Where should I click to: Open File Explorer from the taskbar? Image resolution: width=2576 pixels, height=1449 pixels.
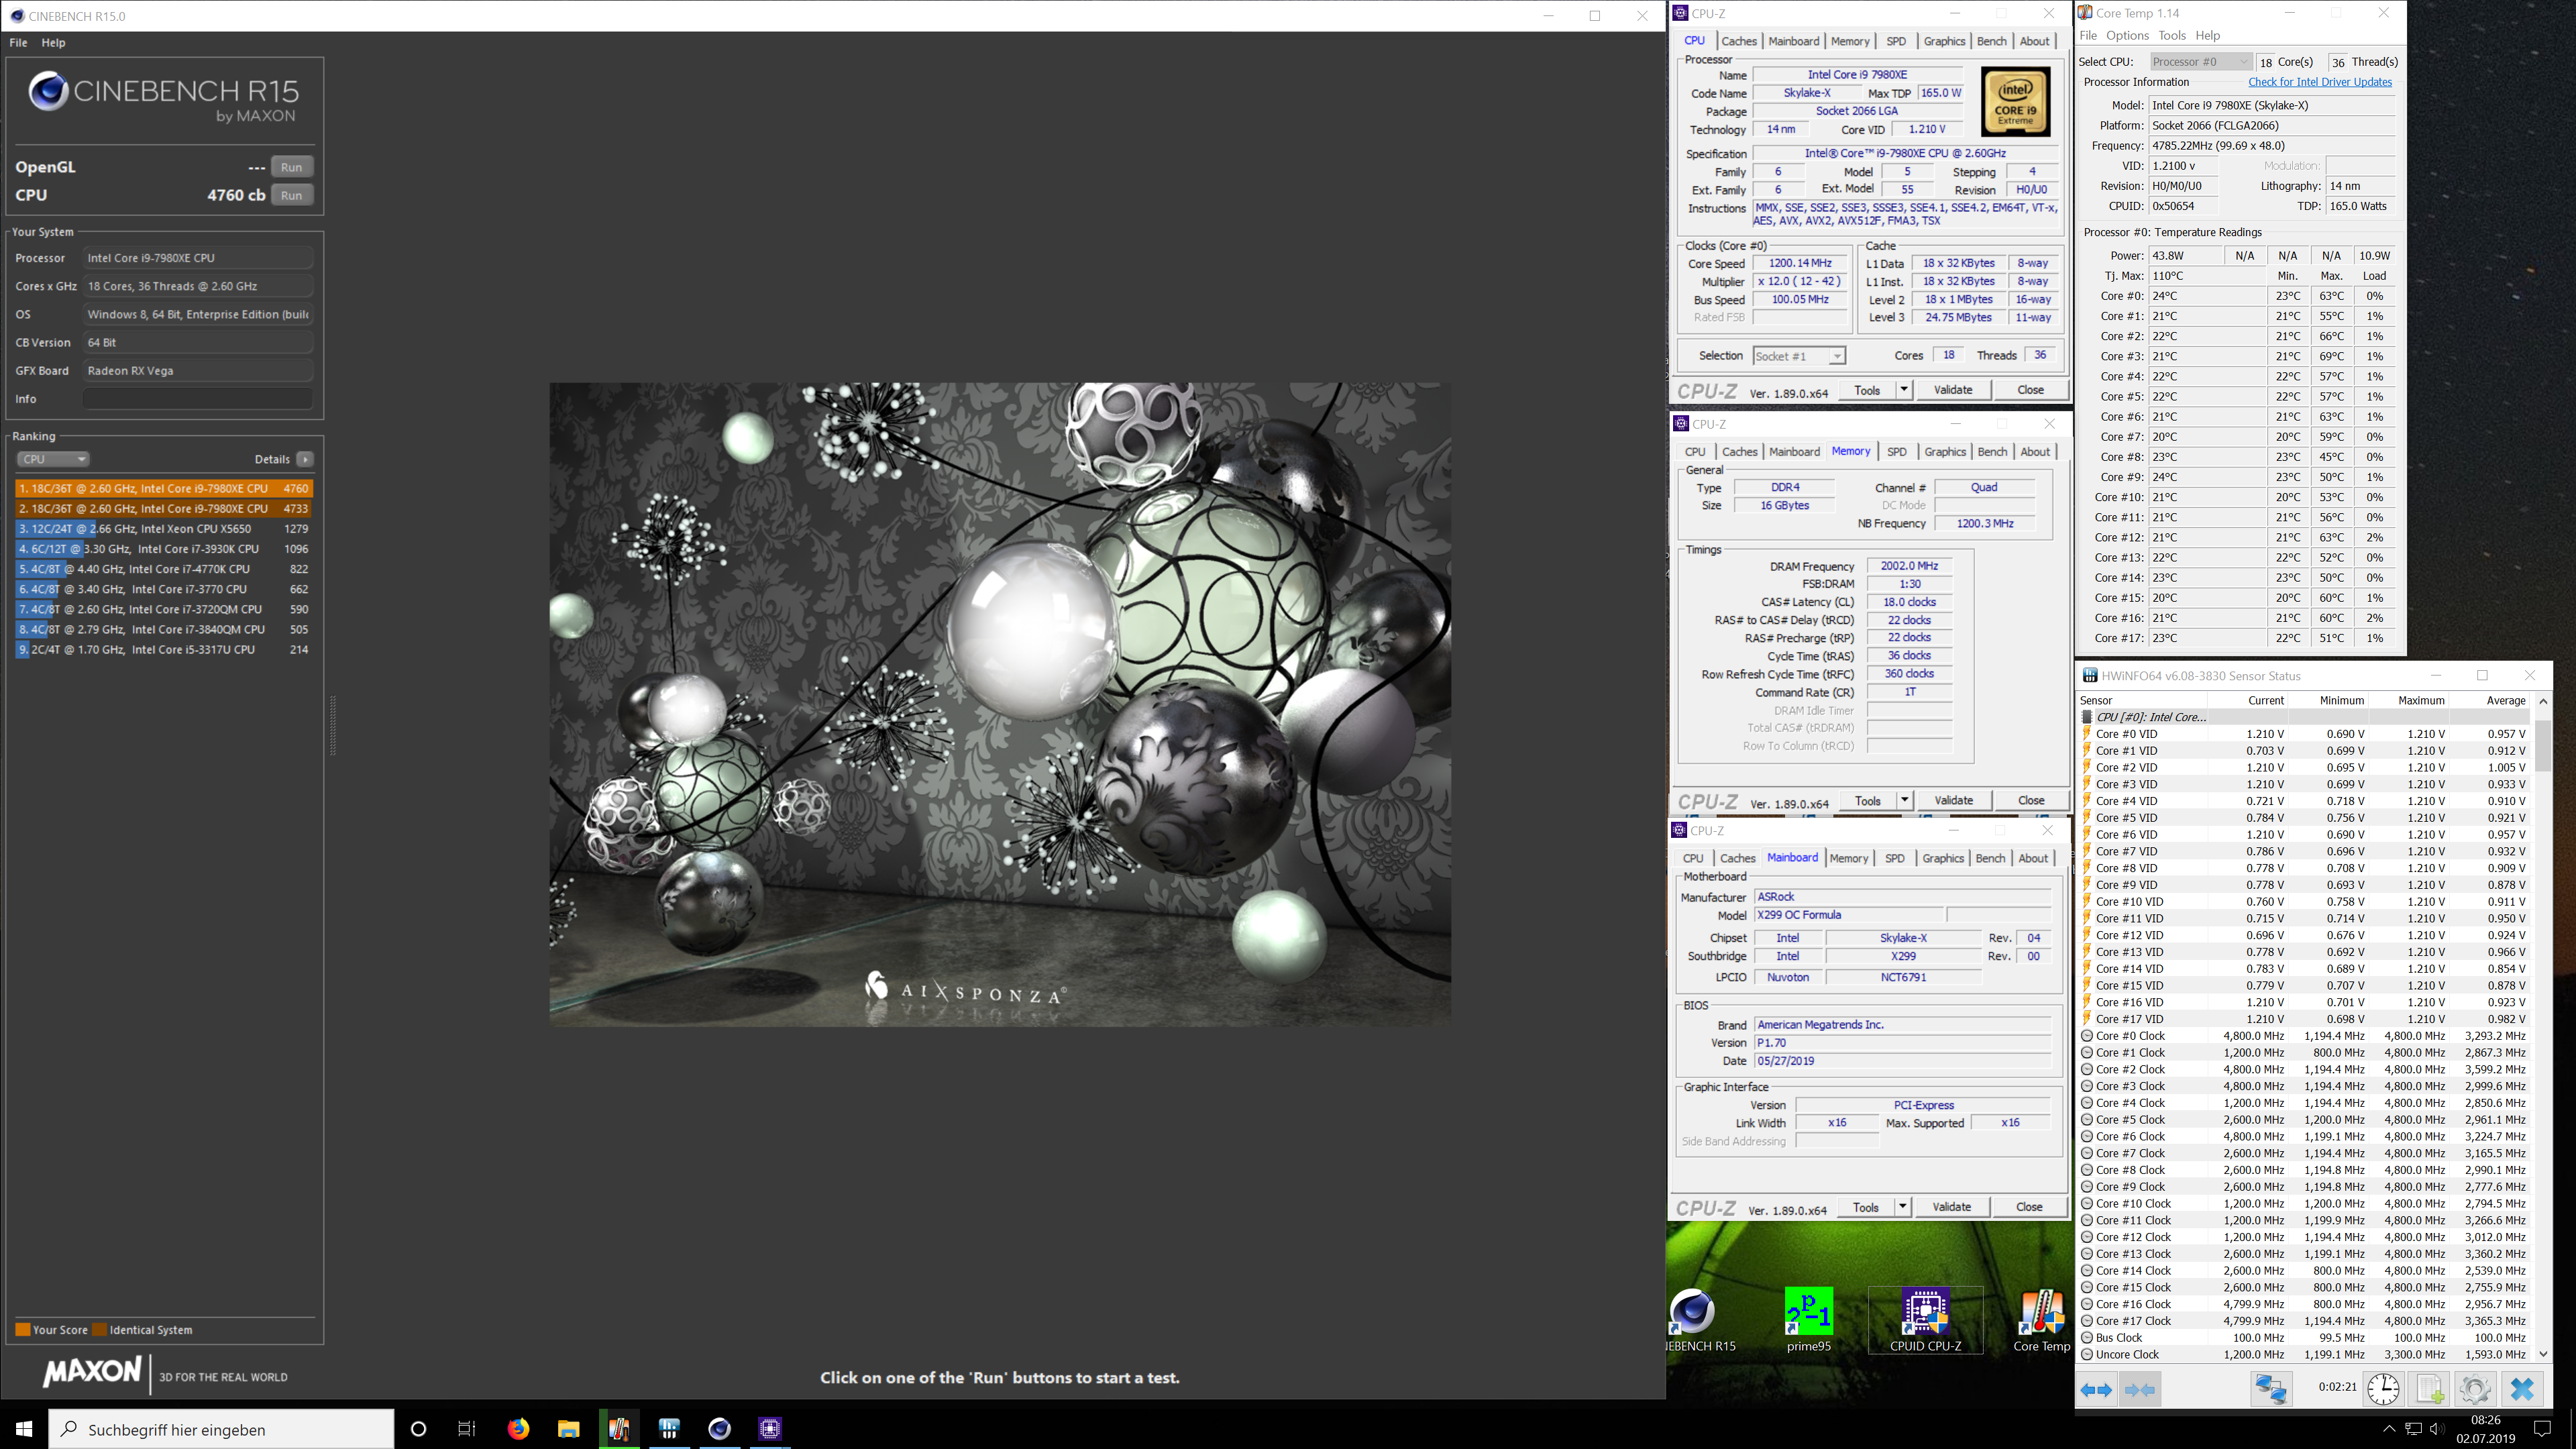point(568,1428)
